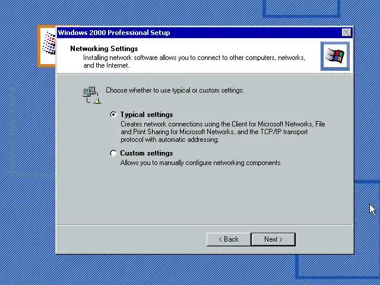Screen dimensions: 380x285
Task: Close the Windows 2000 Professional Setup dialog
Action: pyautogui.click(x=346, y=33)
